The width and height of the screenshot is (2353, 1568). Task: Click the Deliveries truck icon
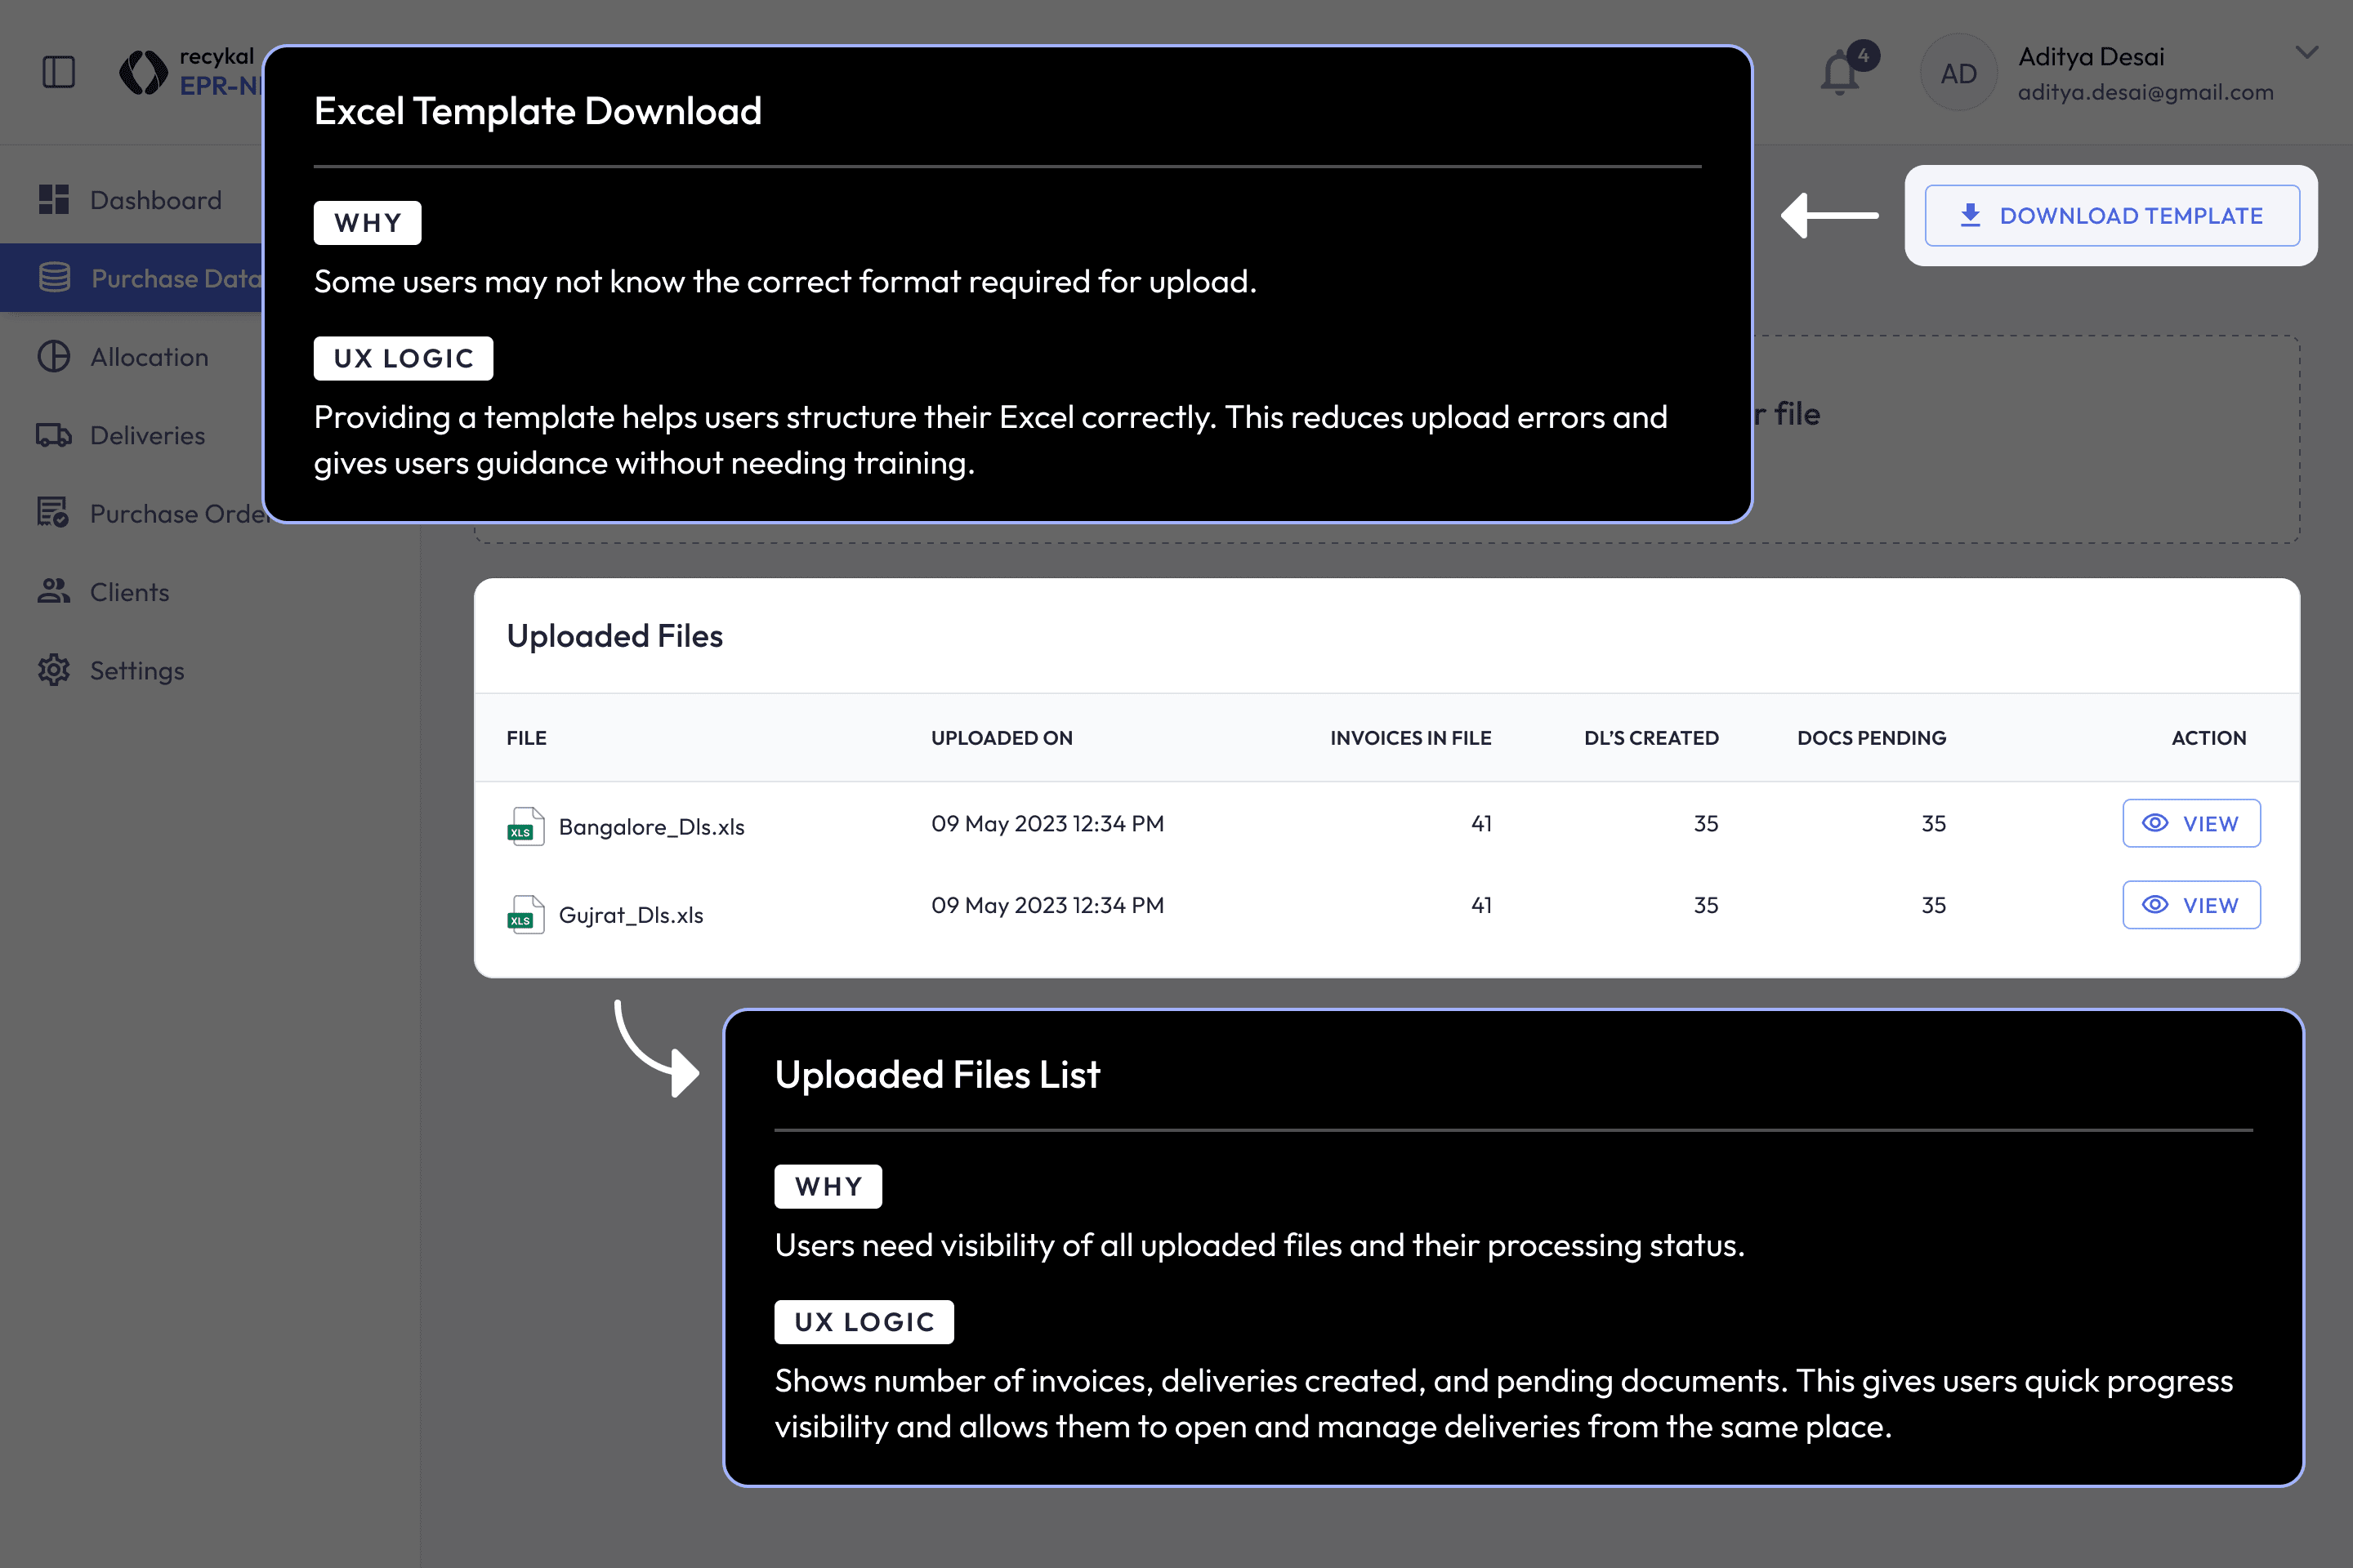(54, 435)
